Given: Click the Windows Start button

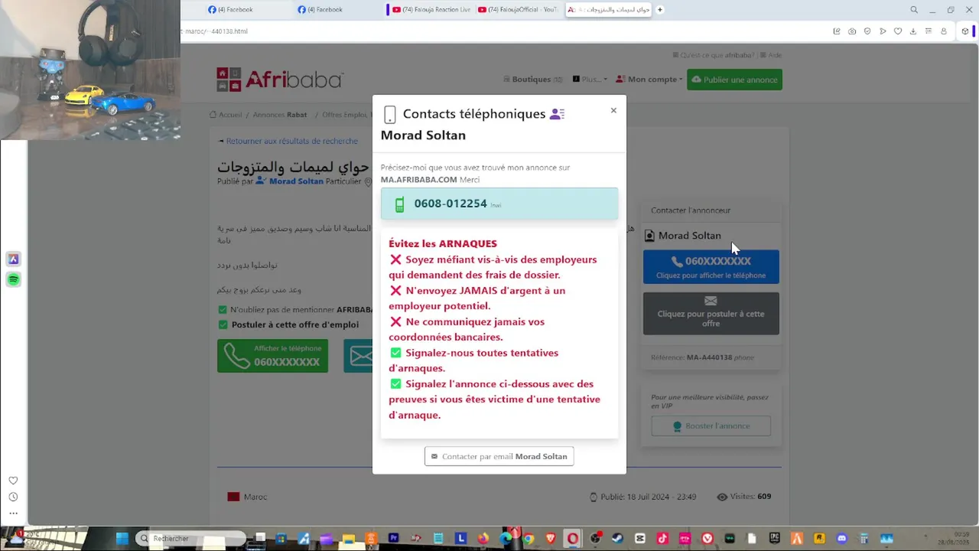Looking at the screenshot, I should (122, 539).
